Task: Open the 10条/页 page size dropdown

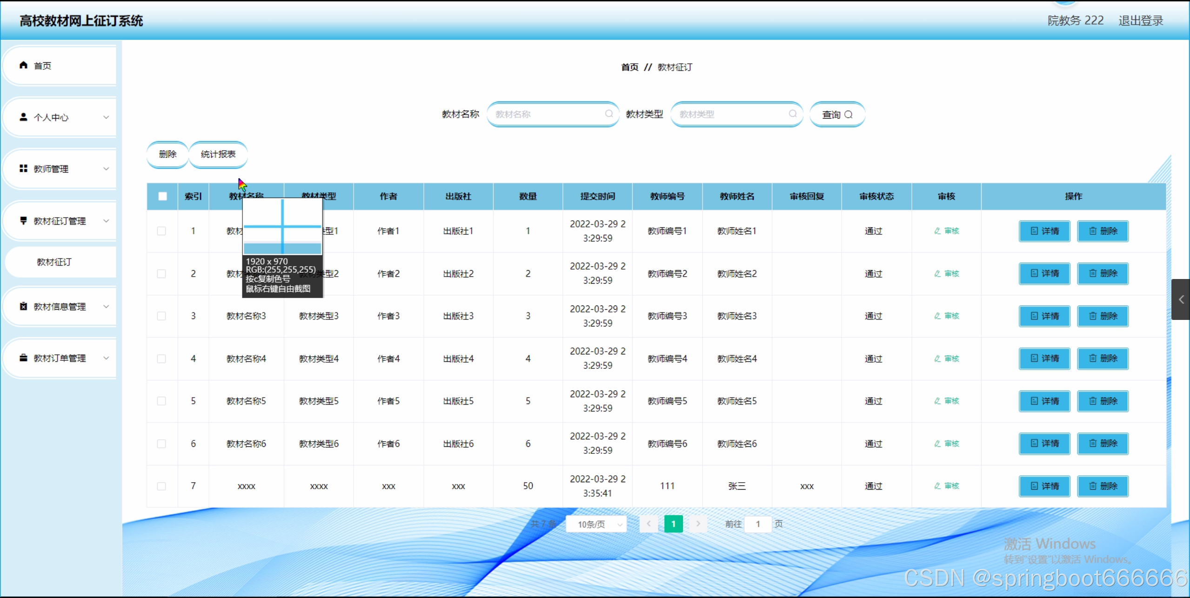Action: (x=596, y=524)
